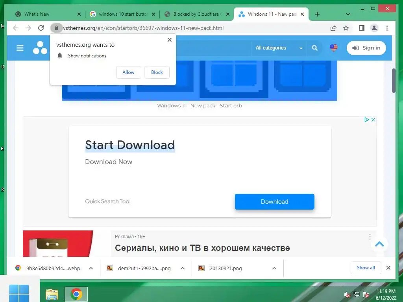
Task: Allow vsthemes.org notifications
Action: [x=129, y=72]
